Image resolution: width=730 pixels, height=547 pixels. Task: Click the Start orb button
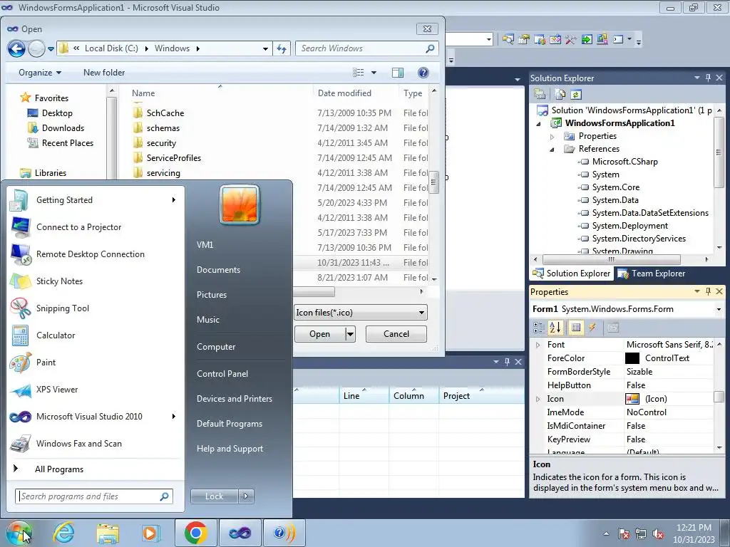[x=19, y=533]
